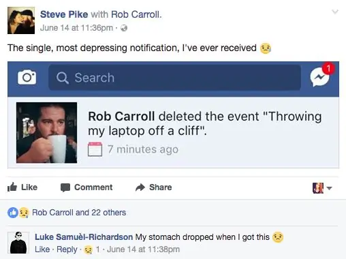The height and width of the screenshot is (259, 346).
Task: Click the Comment speech bubble icon
Action: pos(65,187)
